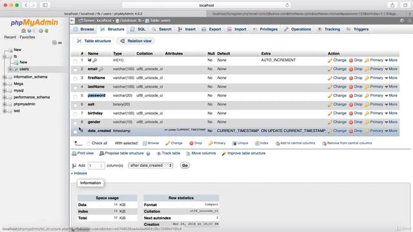Click the Go button to add columns
The image size is (413, 232).
185,166
